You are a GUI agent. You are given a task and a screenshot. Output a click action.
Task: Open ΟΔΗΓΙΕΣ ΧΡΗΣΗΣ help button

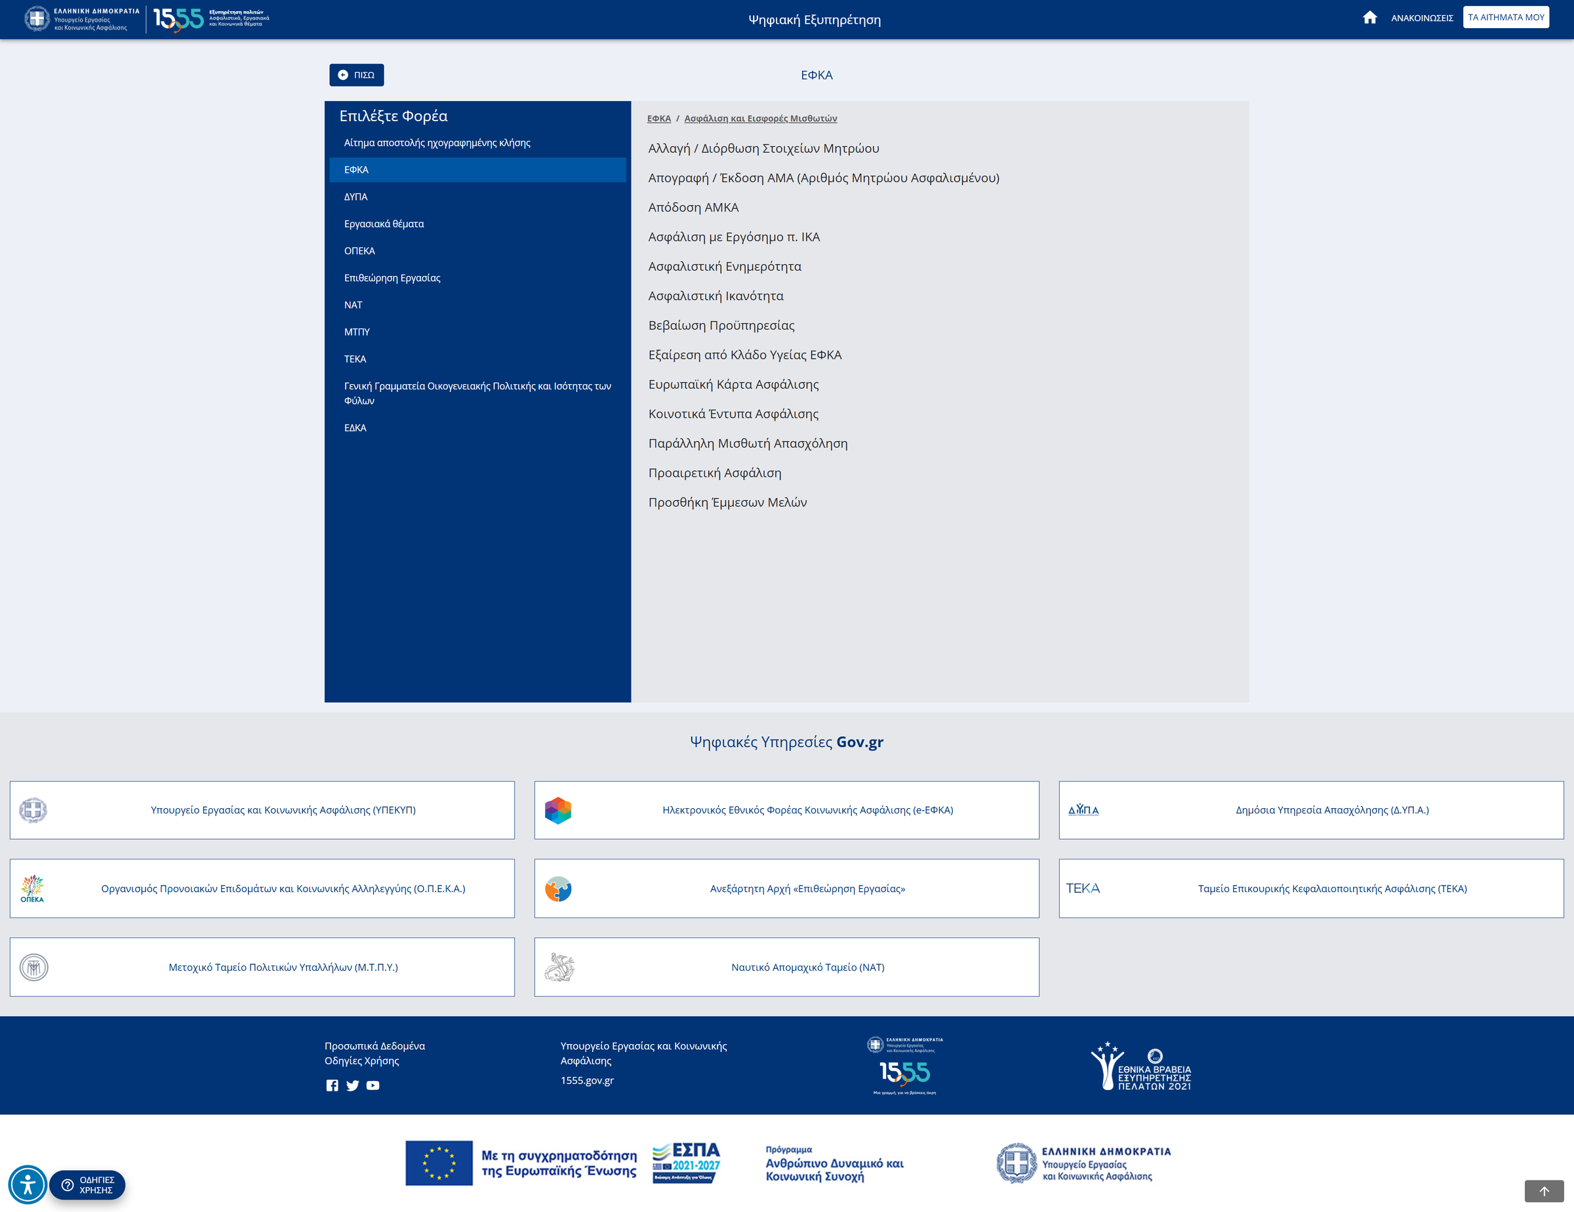pos(88,1184)
